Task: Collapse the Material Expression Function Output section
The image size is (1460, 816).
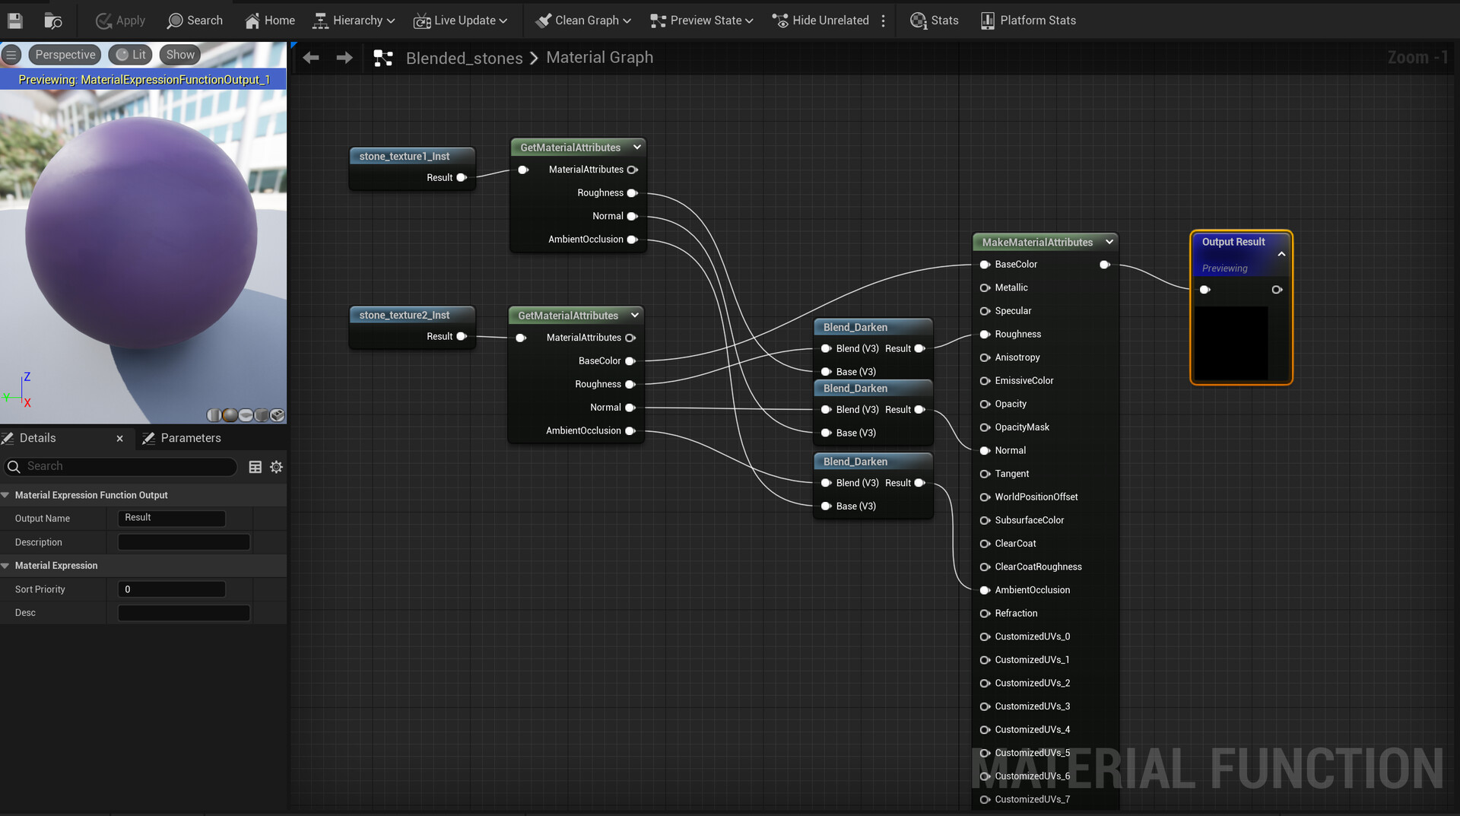Action: (6, 495)
